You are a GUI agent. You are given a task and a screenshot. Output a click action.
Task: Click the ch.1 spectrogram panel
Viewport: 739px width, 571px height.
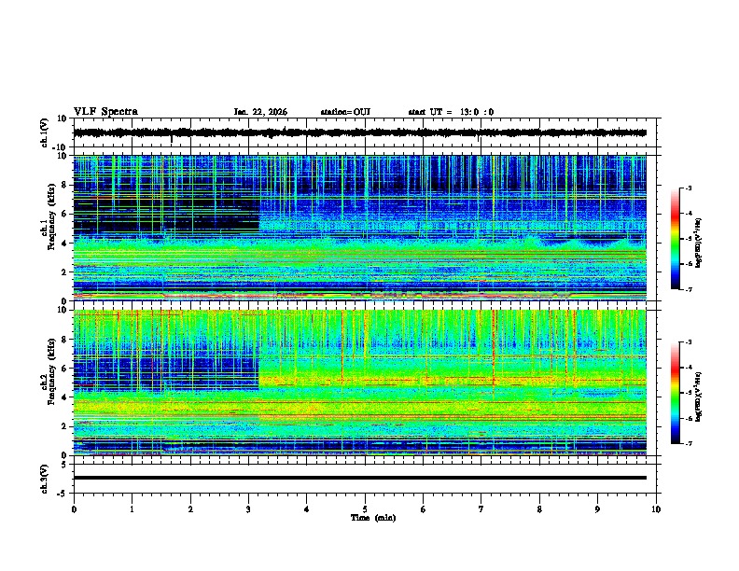click(x=359, y=228)
